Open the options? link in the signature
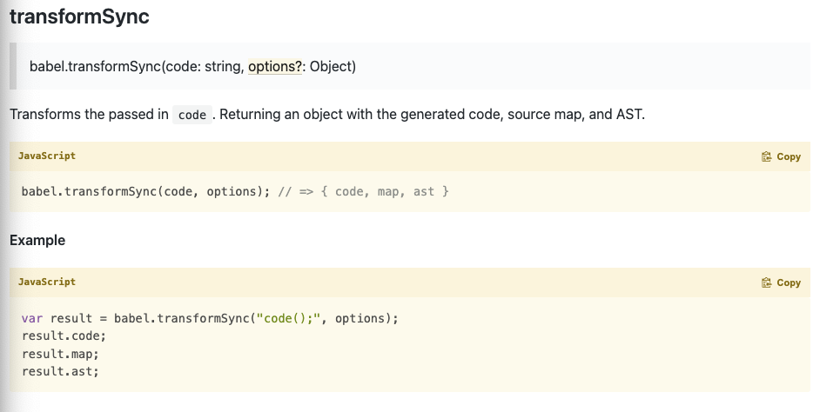Image resolution: width=820 pixels, height=412 pixels. tap(274, 67)
